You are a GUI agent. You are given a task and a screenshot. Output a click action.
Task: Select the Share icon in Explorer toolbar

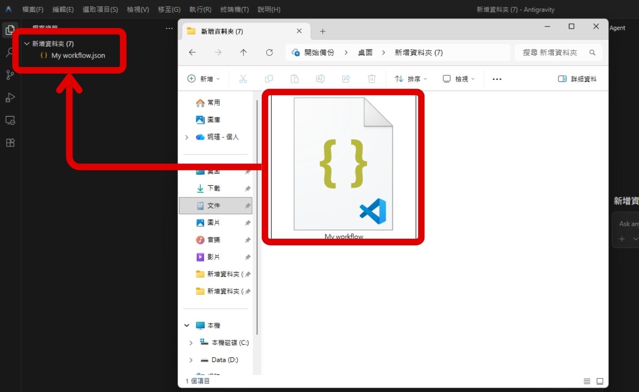346,78
